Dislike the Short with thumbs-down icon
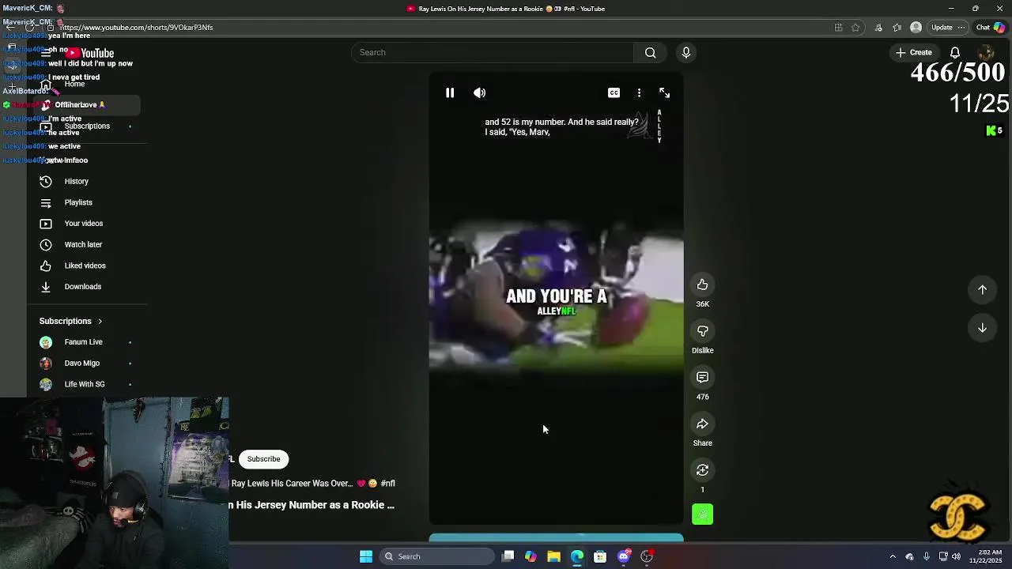Image resolution: width=1012 pixels, height=569 pixels. [x=702, y=331]
